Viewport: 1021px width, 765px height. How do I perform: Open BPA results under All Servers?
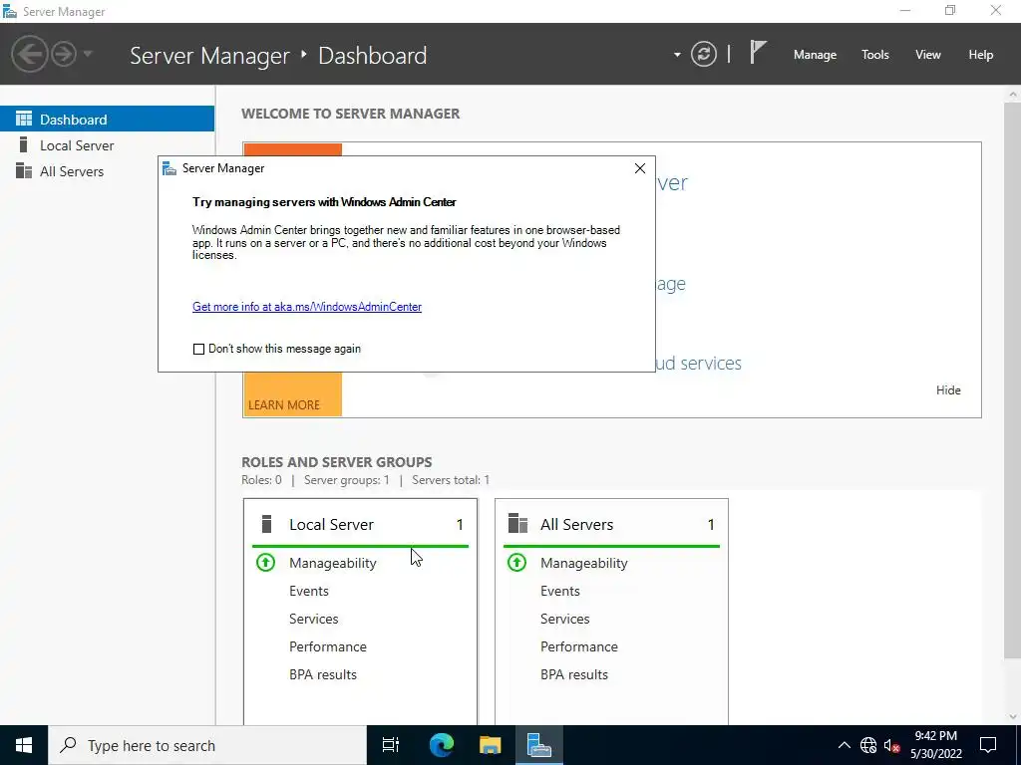tap(574, 674)
